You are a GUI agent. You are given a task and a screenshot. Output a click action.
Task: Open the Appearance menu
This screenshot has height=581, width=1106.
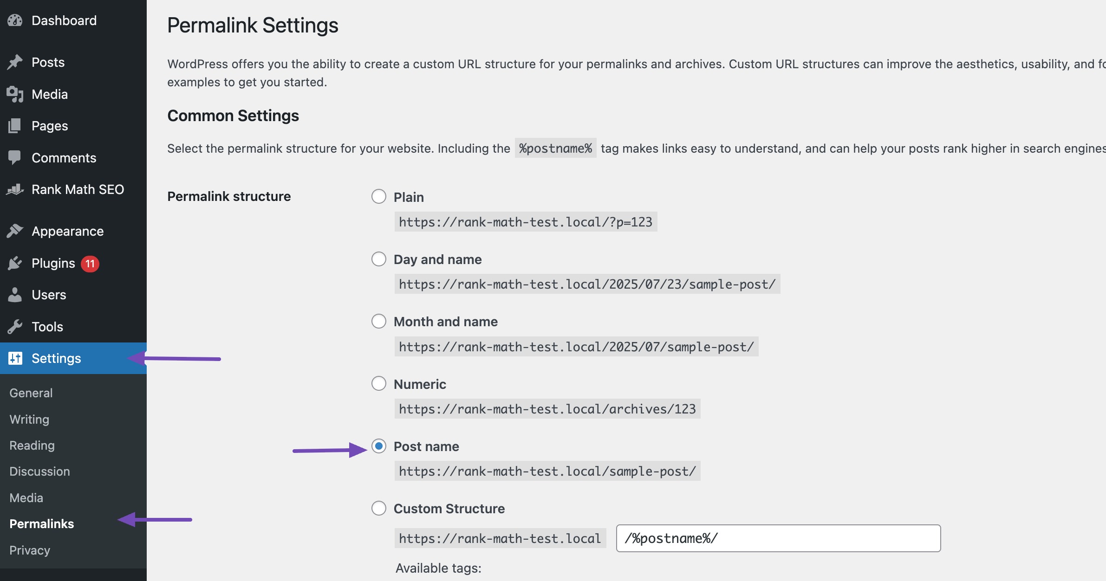point(73,231)
